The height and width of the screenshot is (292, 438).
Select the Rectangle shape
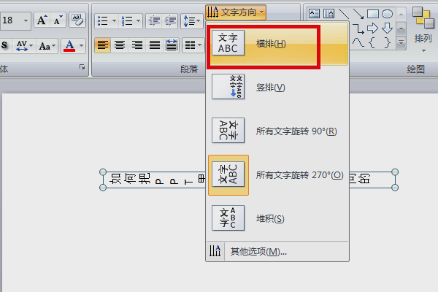pos(372,14)
